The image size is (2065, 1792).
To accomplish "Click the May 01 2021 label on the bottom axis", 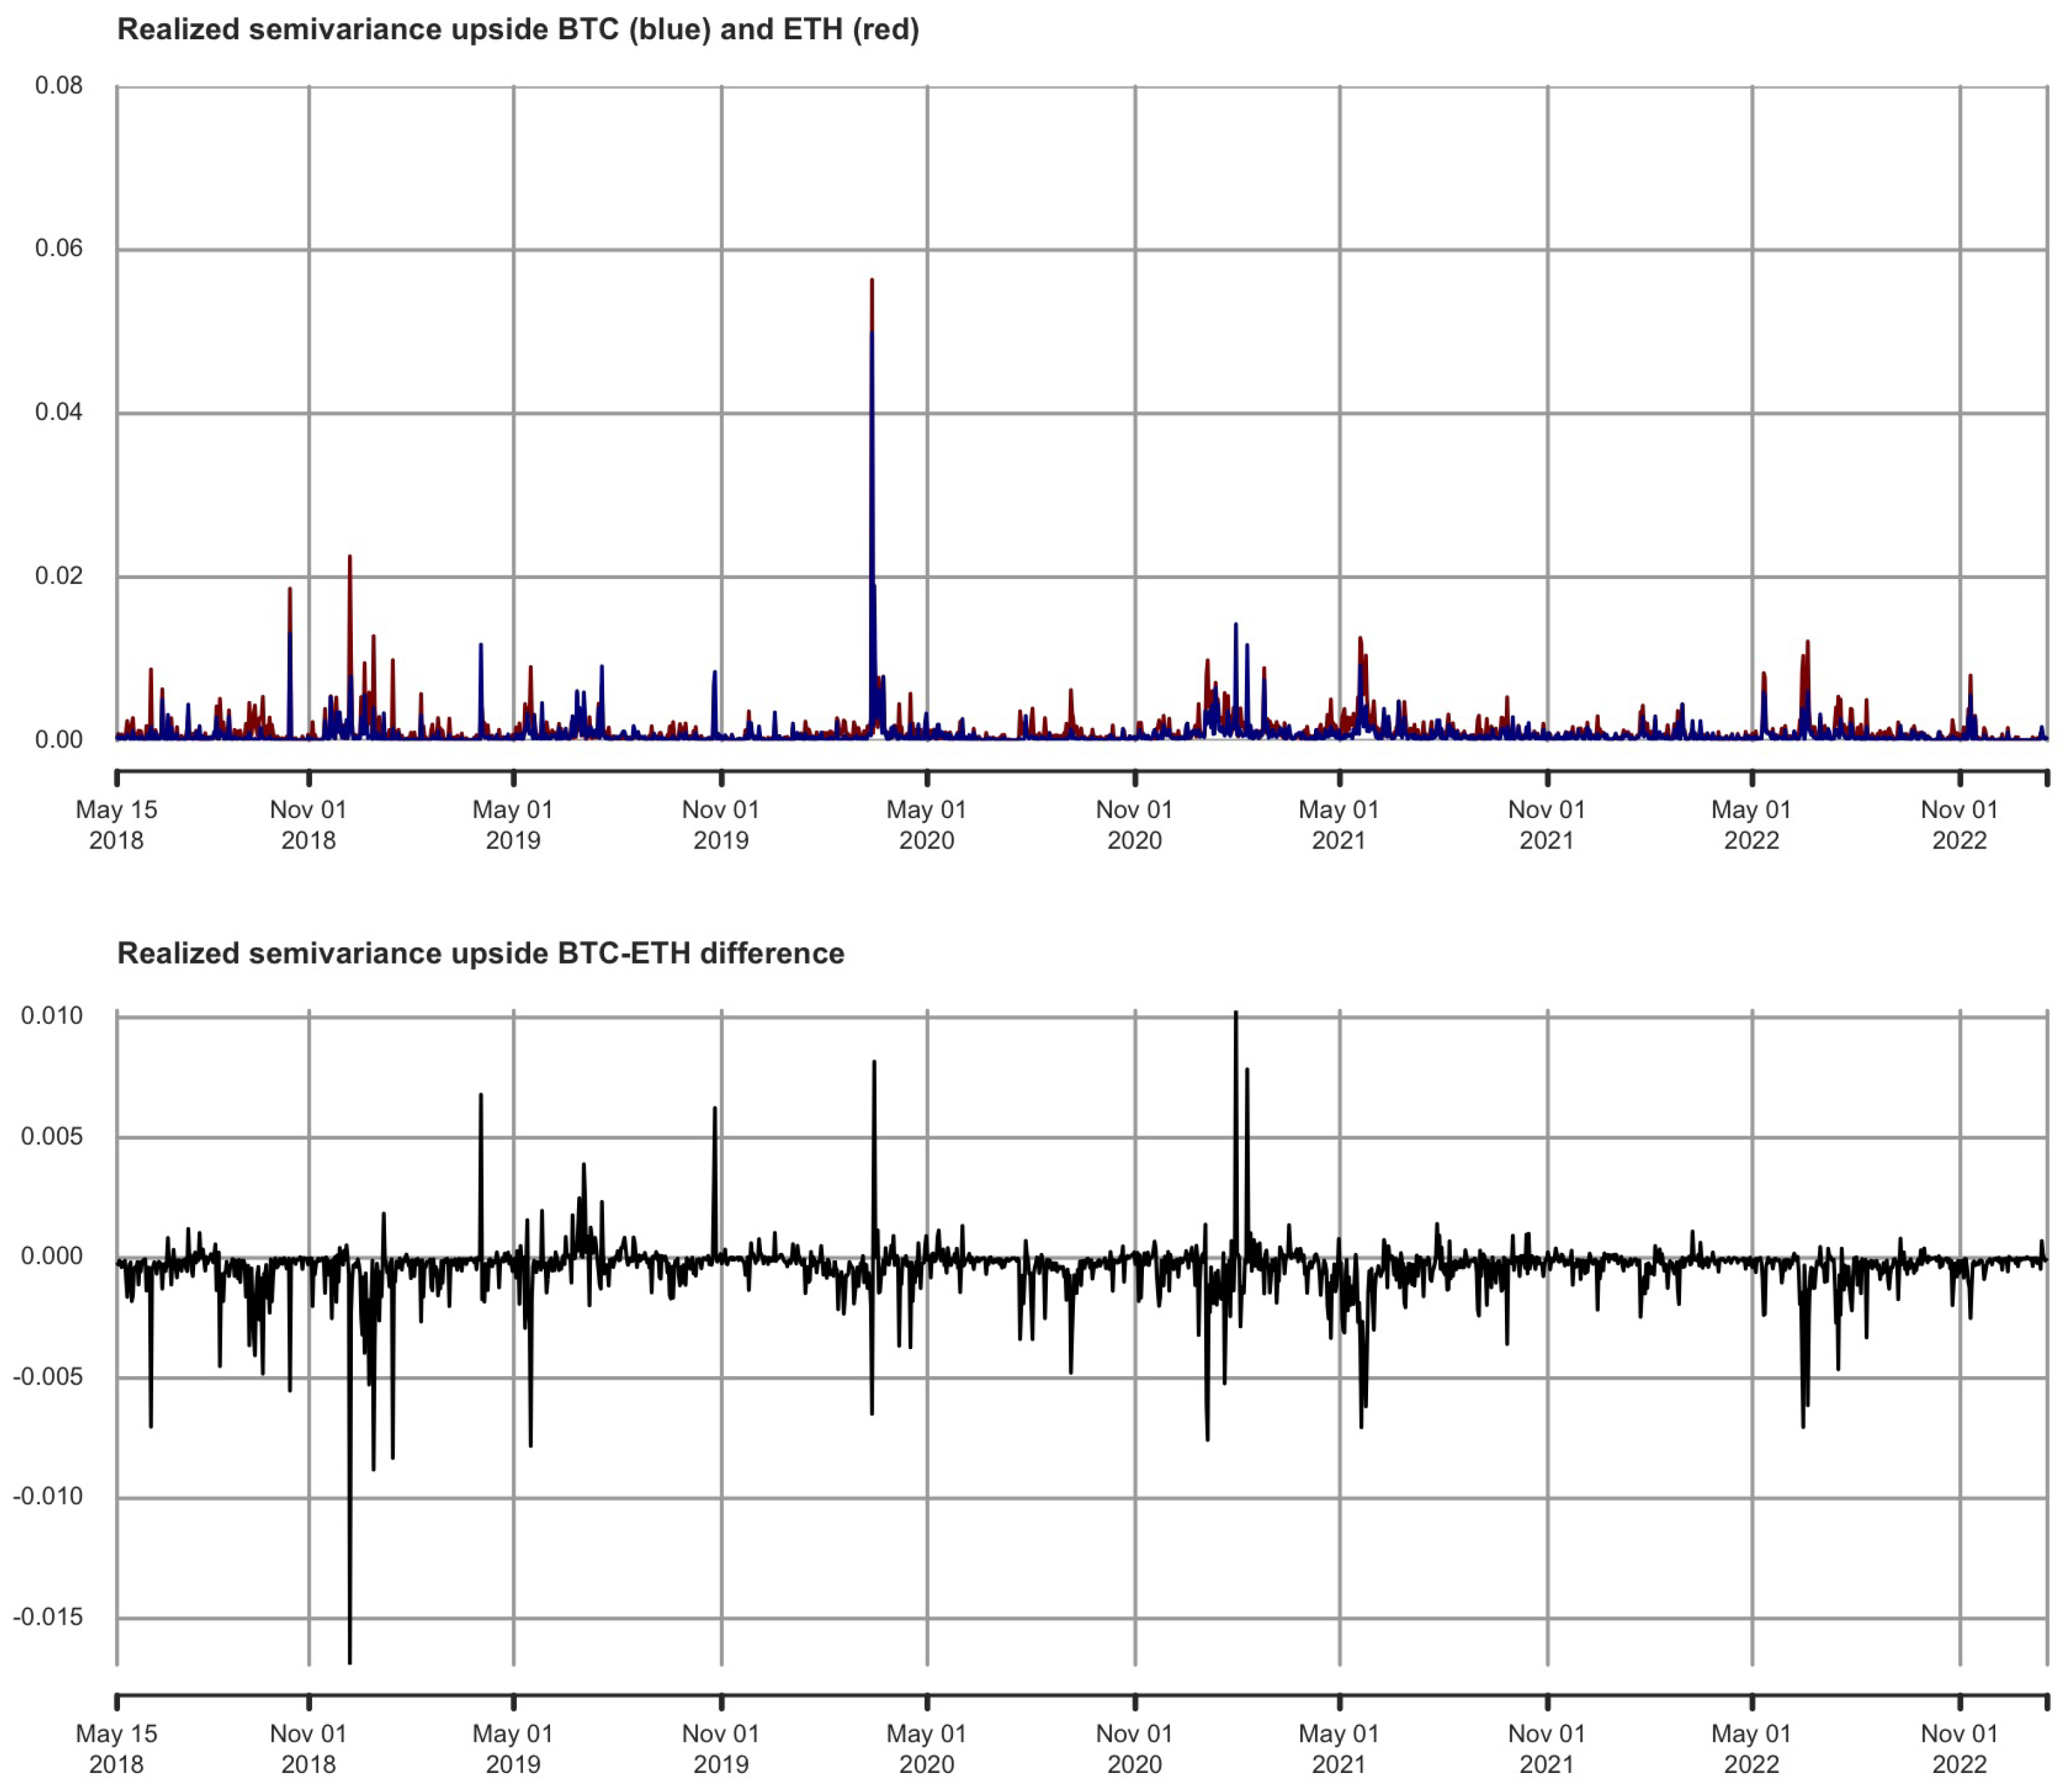I will tap(1339, 1749).
